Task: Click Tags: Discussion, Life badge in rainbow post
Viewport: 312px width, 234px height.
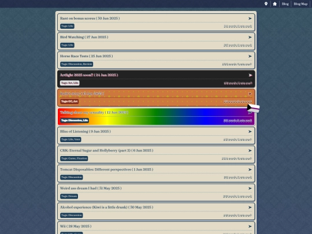Action: [75, 120]
